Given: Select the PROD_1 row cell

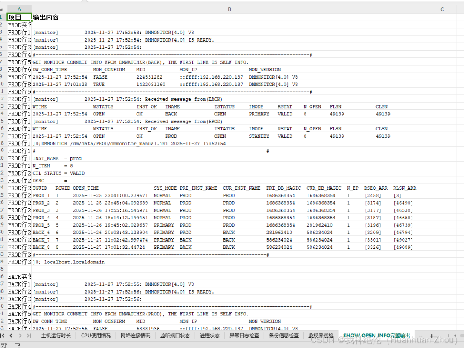Looking at the screenshot, I should pyautogui.click(x=229, y=195).
